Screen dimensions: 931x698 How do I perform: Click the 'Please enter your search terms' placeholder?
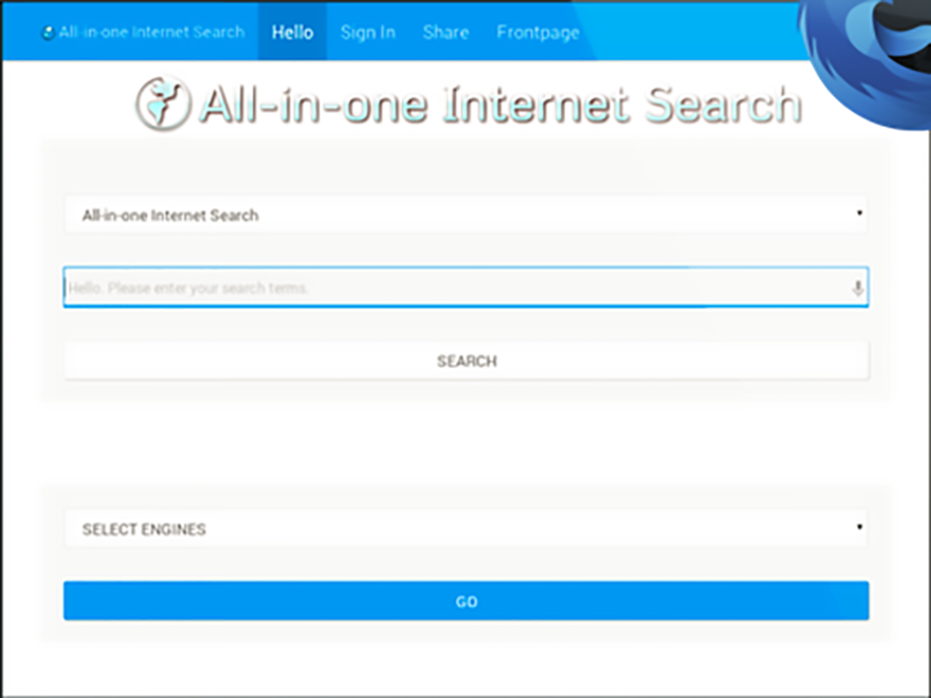[190, 288]
